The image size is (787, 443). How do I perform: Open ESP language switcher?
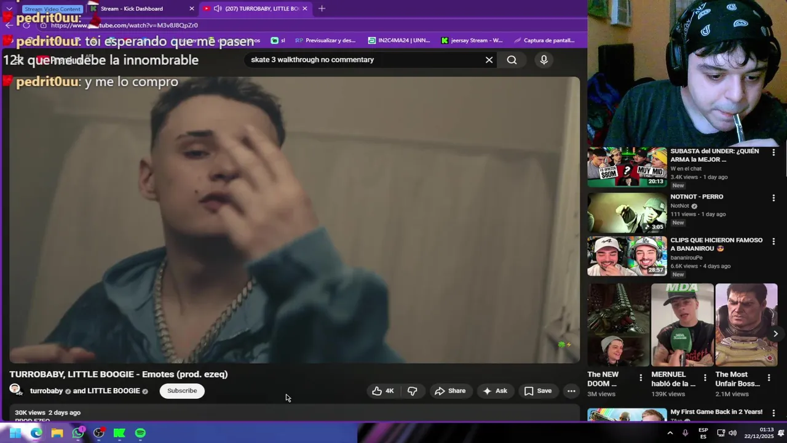703,433
